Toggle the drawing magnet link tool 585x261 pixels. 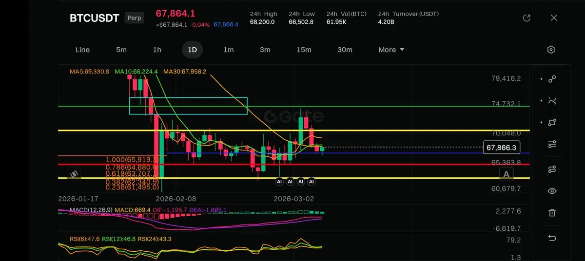click(552, 169)
